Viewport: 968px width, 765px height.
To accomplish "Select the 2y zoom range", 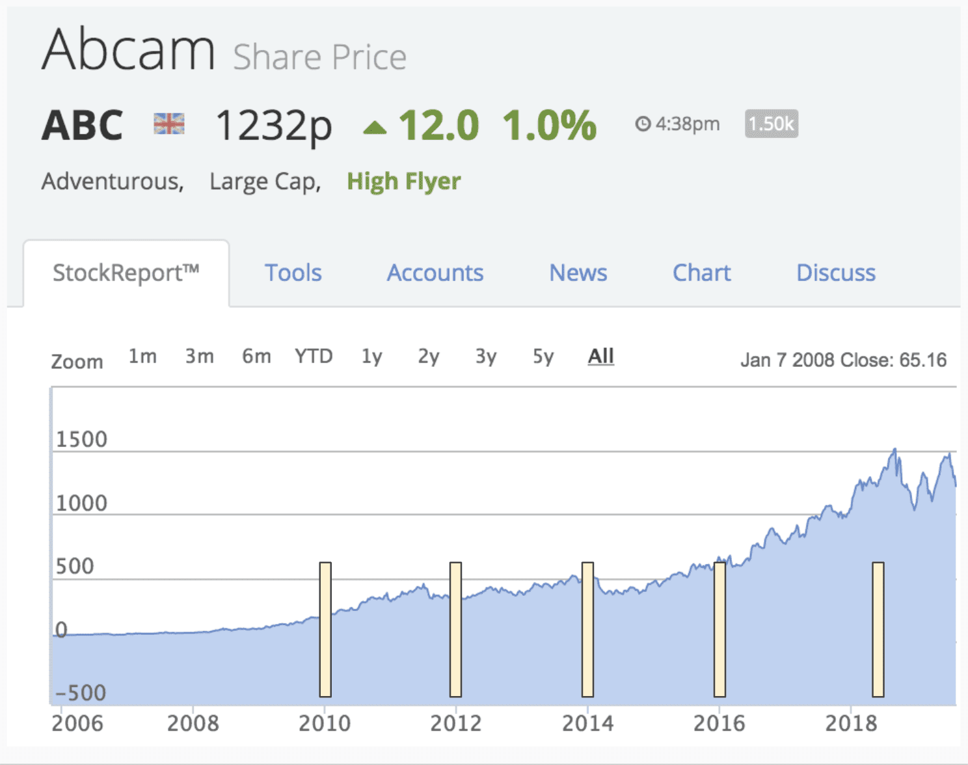I will 429,356.
